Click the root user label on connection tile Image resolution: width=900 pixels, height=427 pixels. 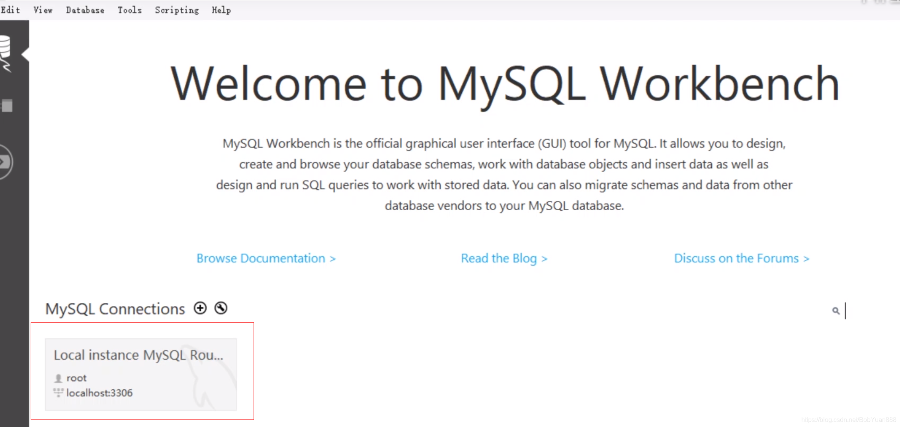click(76, 378)
